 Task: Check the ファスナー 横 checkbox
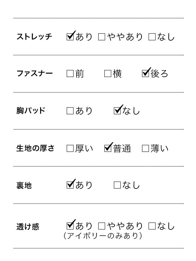click(x=108, y=74)
